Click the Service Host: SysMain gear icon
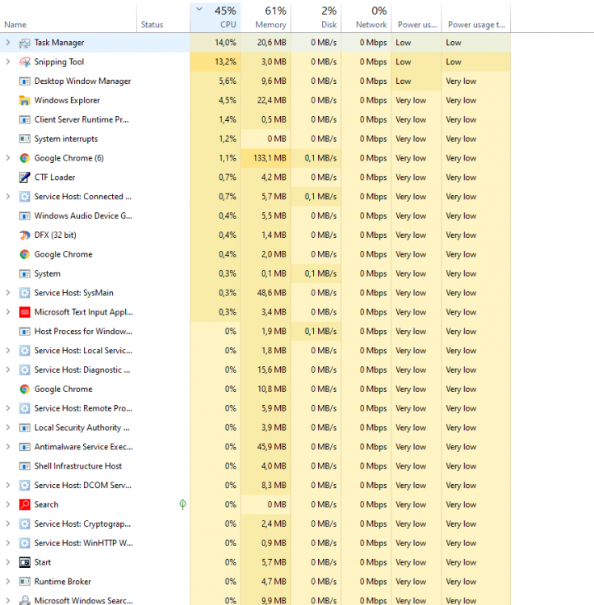 pos(25,294)
